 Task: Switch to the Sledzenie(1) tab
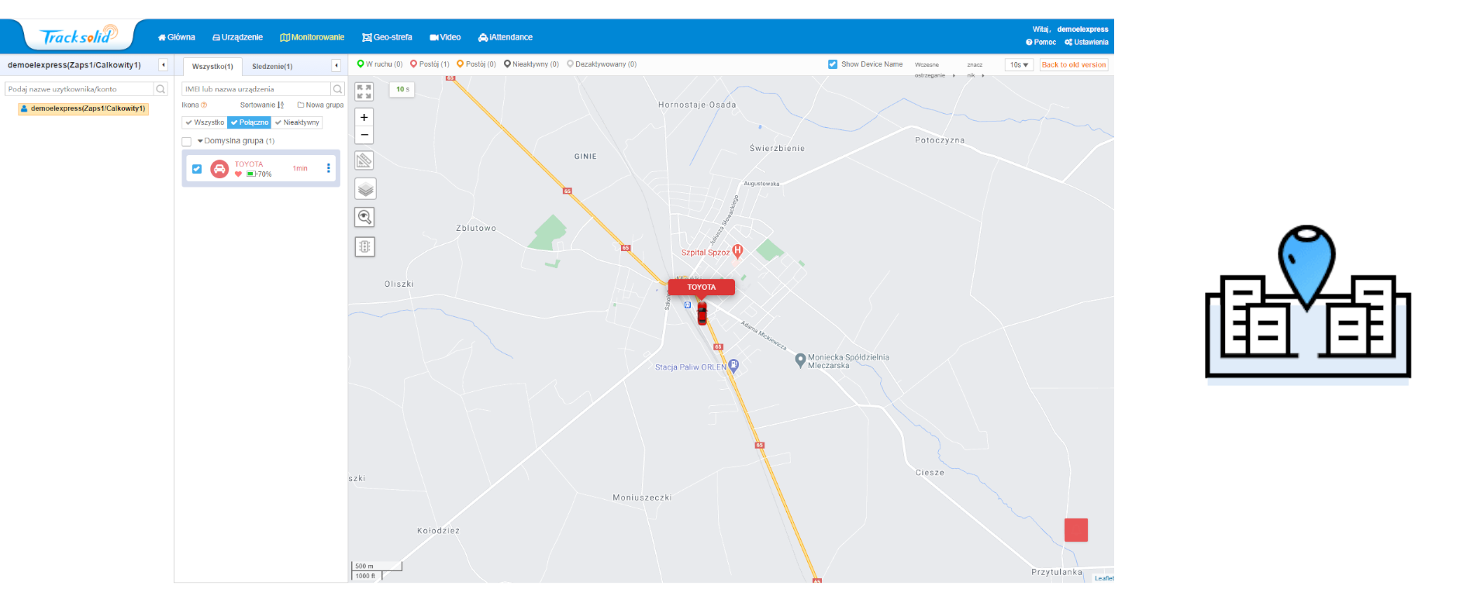point(272,67)
